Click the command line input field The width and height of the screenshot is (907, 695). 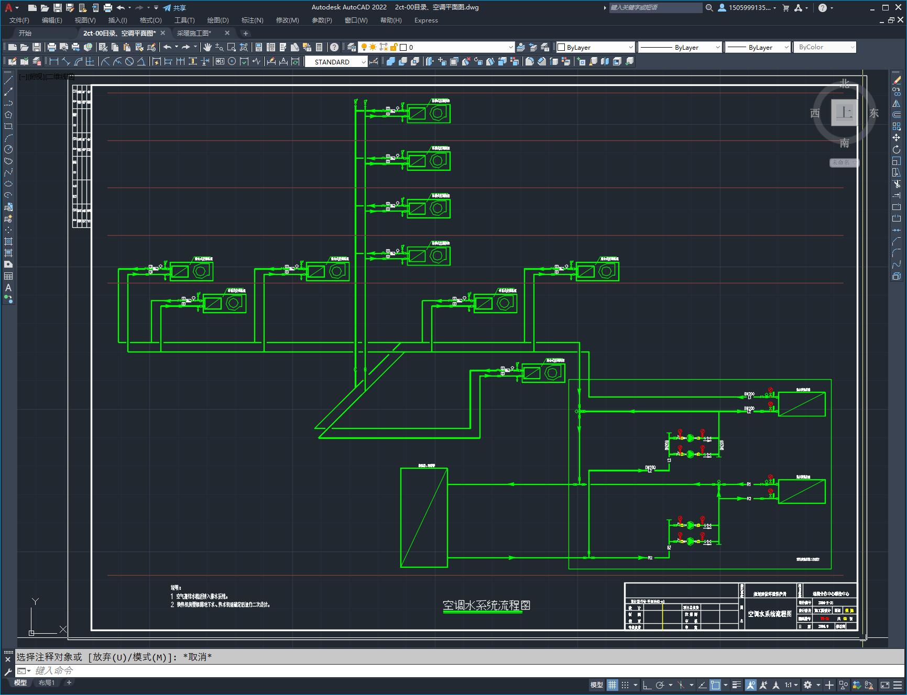pyautogui.click(x=461, y=670)
